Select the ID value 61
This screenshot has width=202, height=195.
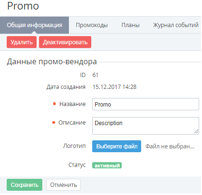pyautogui.click(x=95, y=75)
